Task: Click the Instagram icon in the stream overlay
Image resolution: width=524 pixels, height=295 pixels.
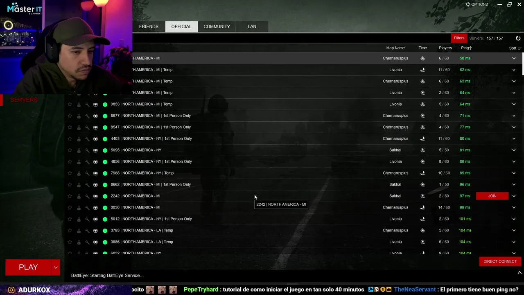Action: [11, 290]
